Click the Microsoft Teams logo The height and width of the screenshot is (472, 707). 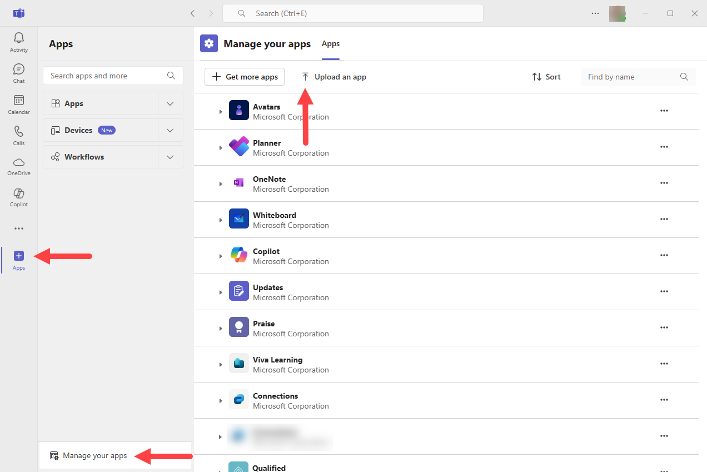tap(19, 13)
